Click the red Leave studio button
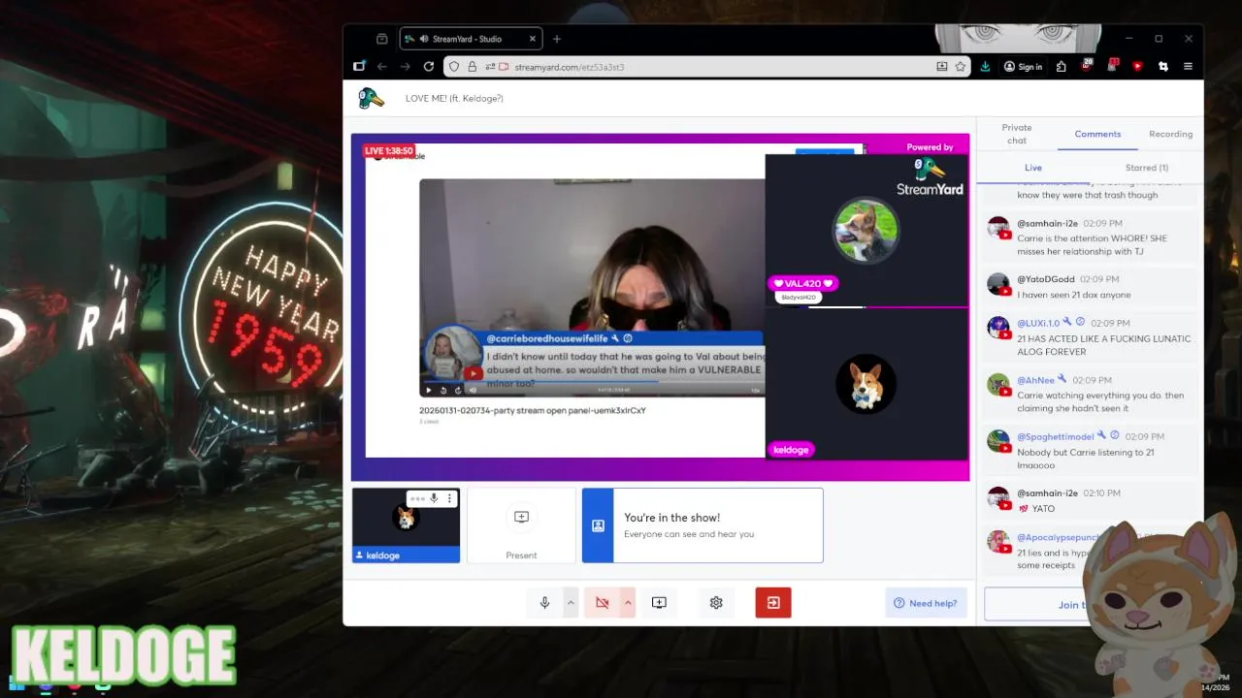 click(773, 603)
